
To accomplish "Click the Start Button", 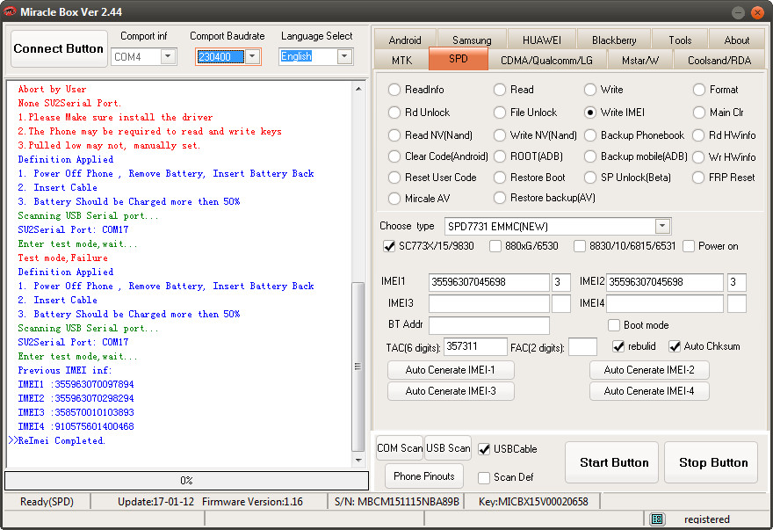I will tap(613, 462).
